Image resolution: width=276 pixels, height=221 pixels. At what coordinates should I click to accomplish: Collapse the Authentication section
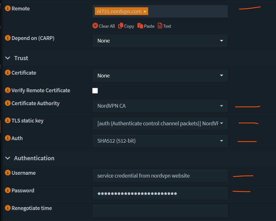pyautogui.click(x=8, y=158)
